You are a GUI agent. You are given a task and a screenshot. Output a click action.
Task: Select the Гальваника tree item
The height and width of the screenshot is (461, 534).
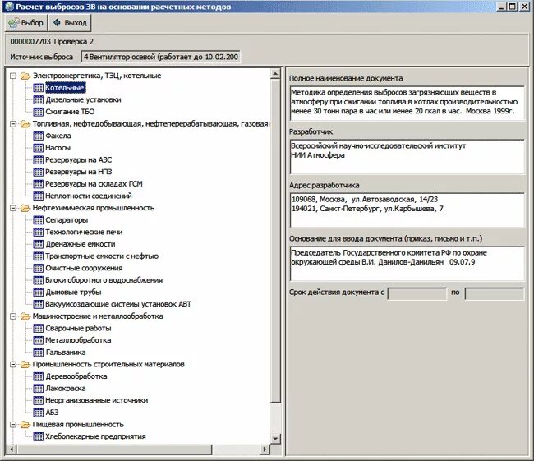(66, 353)
